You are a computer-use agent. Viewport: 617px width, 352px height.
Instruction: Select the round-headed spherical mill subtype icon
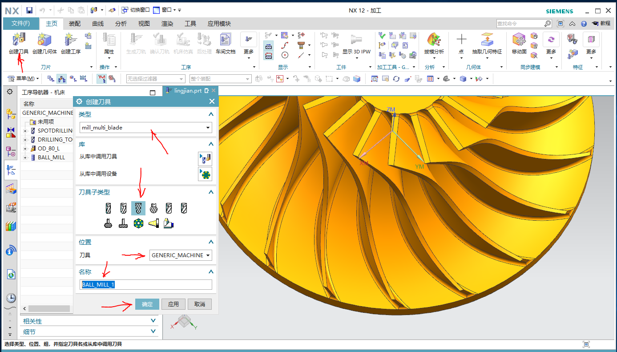click(x=153, y=208)
